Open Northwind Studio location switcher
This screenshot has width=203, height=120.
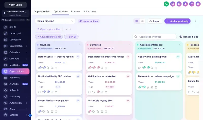coord(15,13)
